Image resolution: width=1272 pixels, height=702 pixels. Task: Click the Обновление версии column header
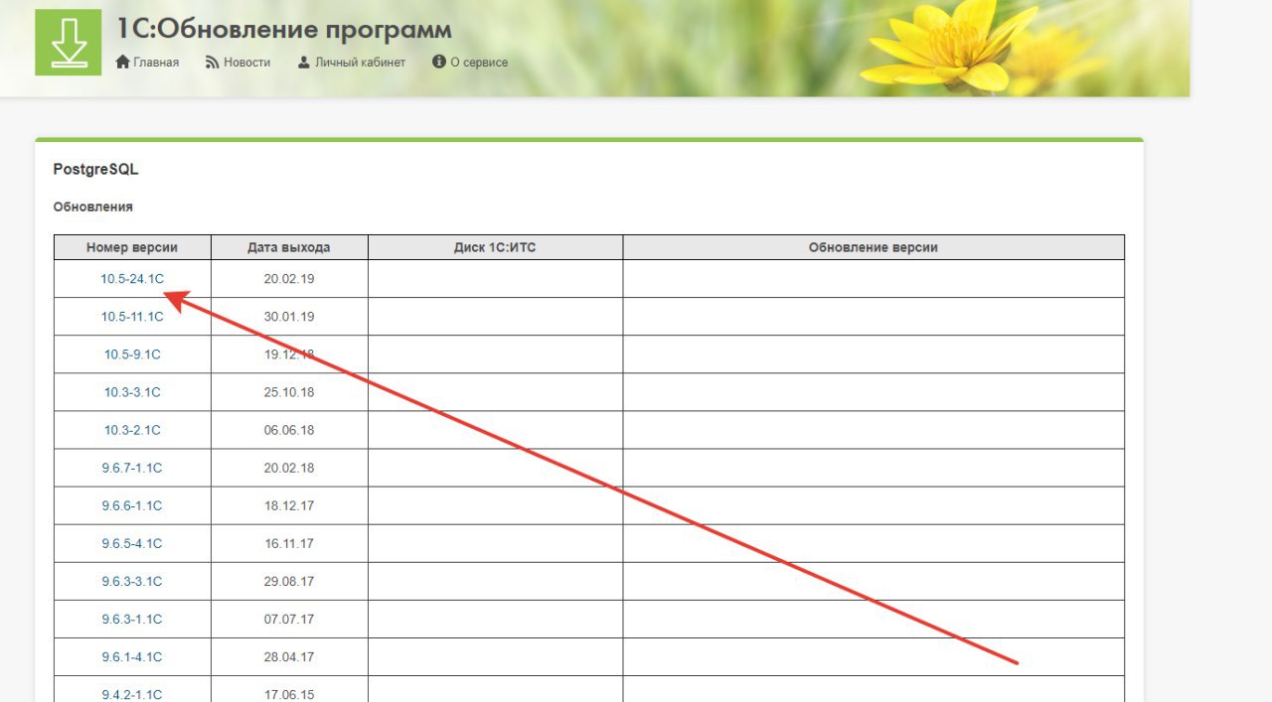874,247
